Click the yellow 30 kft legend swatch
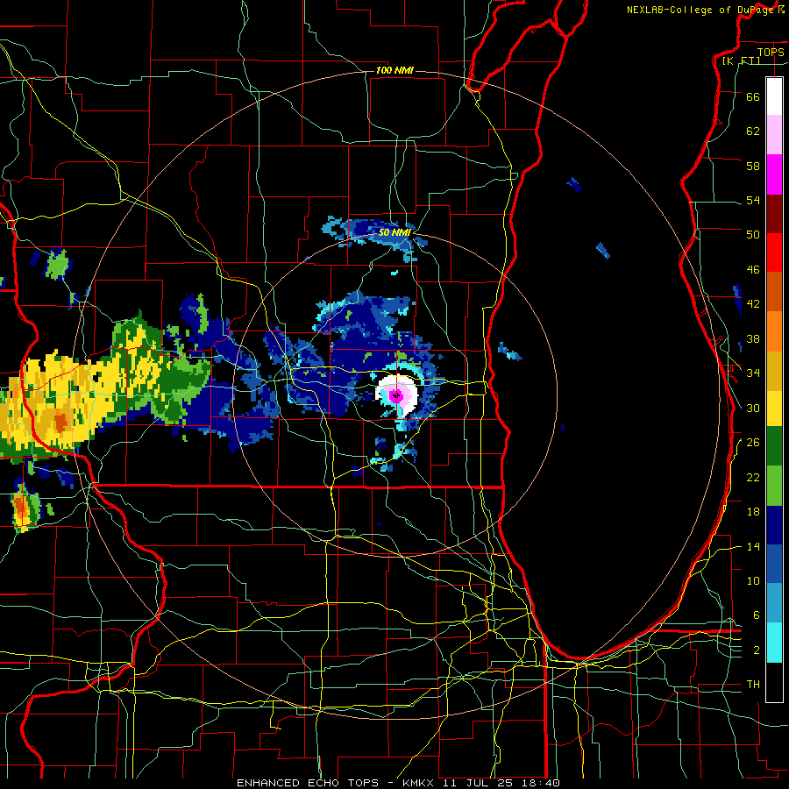 (774, 408)
